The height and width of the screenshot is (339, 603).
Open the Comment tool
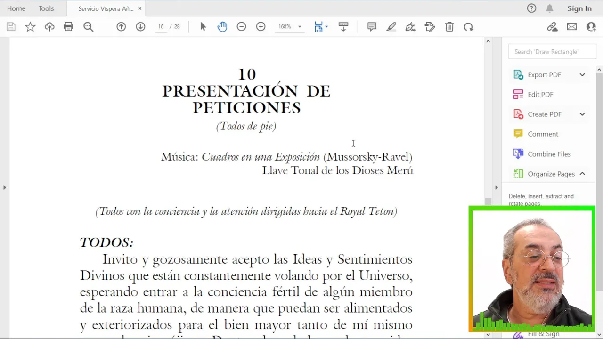542,134
